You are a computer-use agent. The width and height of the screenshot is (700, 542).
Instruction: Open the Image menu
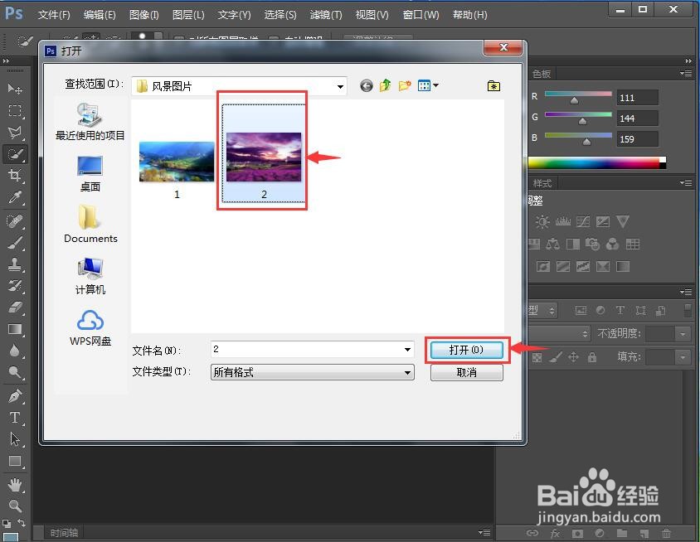tap(143, 15)
